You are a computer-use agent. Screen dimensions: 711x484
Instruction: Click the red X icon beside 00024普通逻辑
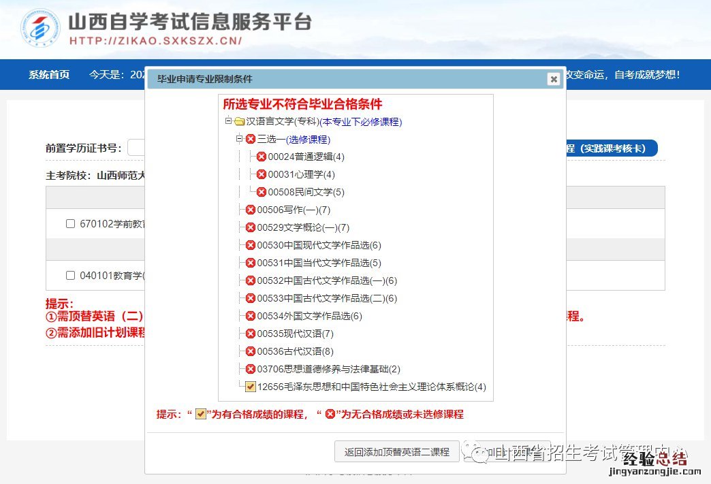(262, 157)
